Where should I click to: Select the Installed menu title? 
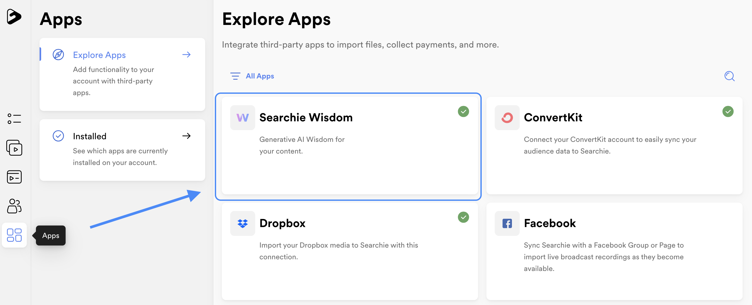pyautogui.click(x=90, y=136)
